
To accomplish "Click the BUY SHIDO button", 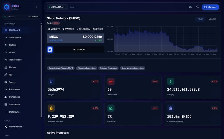I will tap(79, 50).
